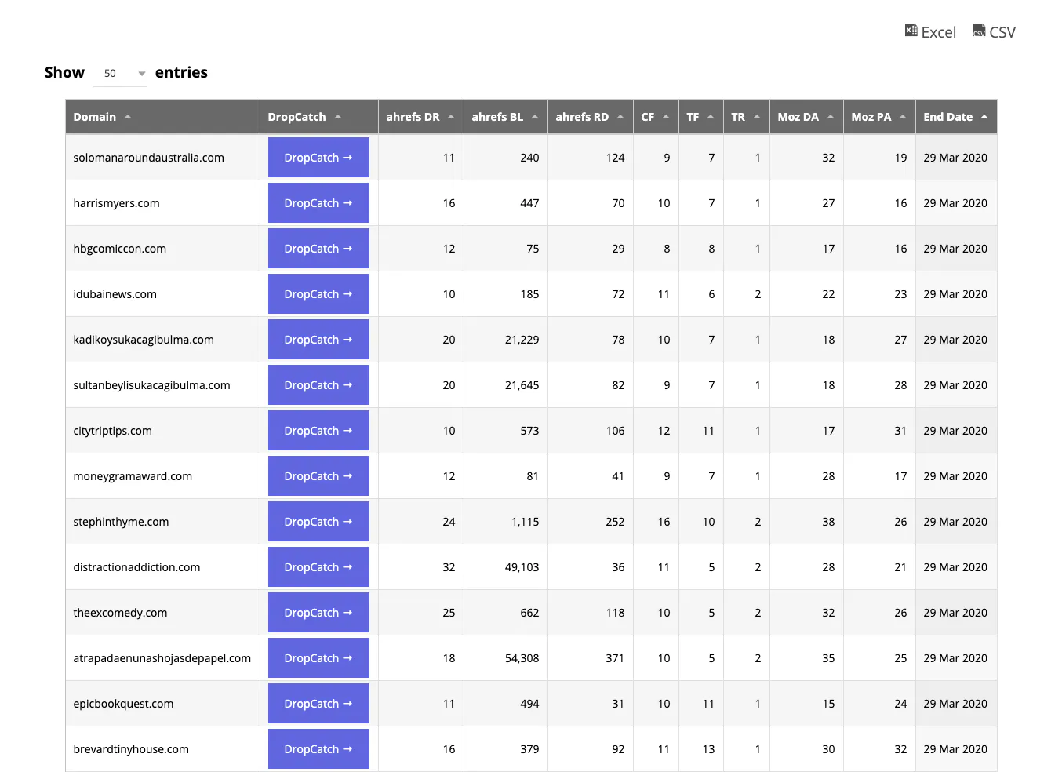Click ahrefs BL value 379
The height and width of the screenshot is (772, 1062).
(x=529, y=749)
